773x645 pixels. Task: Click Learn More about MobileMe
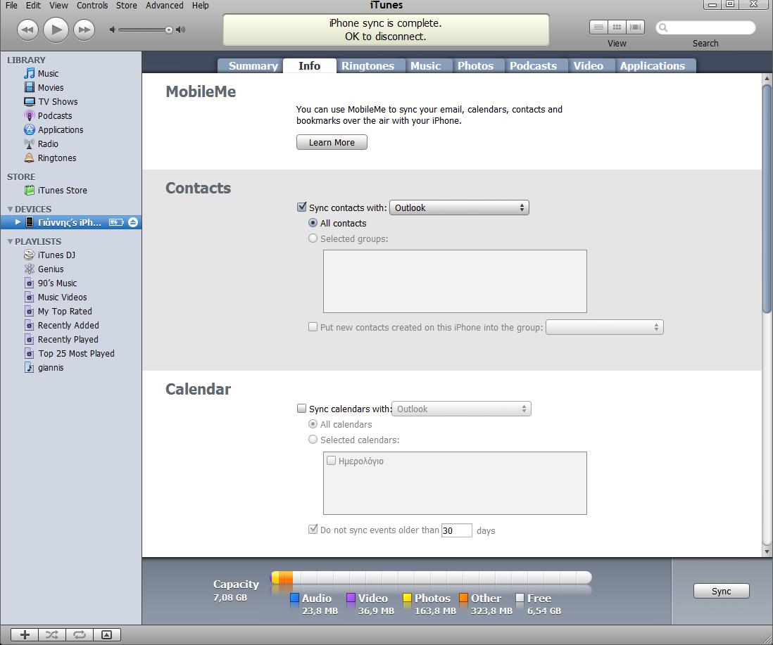[x=332, y=142]
